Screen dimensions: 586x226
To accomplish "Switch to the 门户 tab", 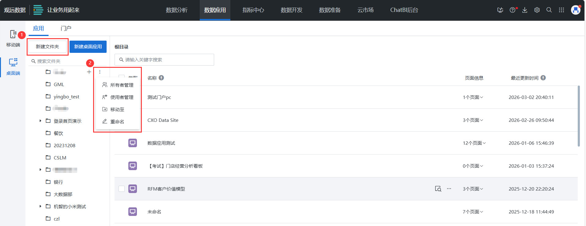I will [x=66, y=28].
